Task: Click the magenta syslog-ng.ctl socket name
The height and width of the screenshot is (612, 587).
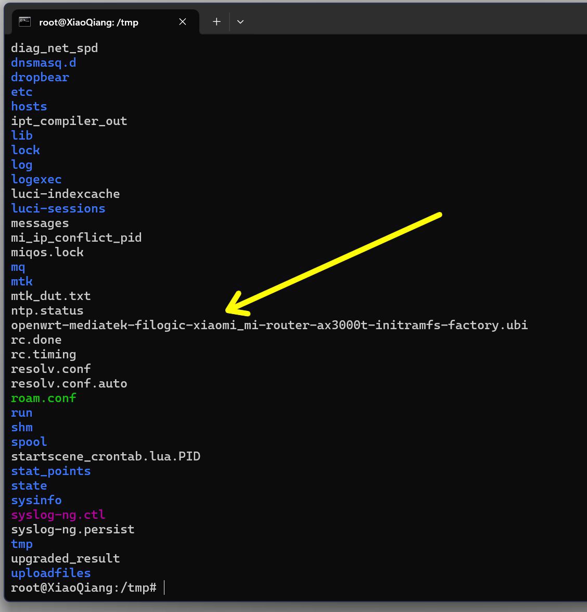Action: (x=58, y=515)
